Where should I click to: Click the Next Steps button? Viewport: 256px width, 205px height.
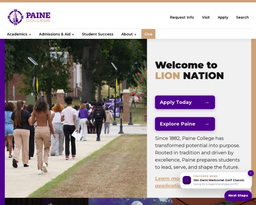tap(238, 196)
